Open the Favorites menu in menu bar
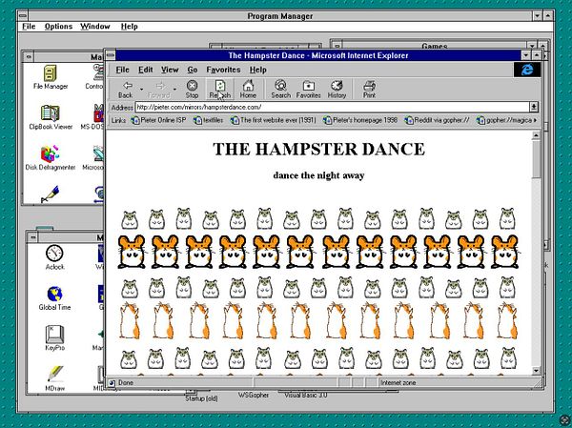This screenshot has height=428, width=572. click(223, 70)
